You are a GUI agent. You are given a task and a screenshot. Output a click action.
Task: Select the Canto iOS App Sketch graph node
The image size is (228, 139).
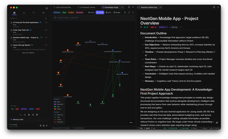(122, 73)
